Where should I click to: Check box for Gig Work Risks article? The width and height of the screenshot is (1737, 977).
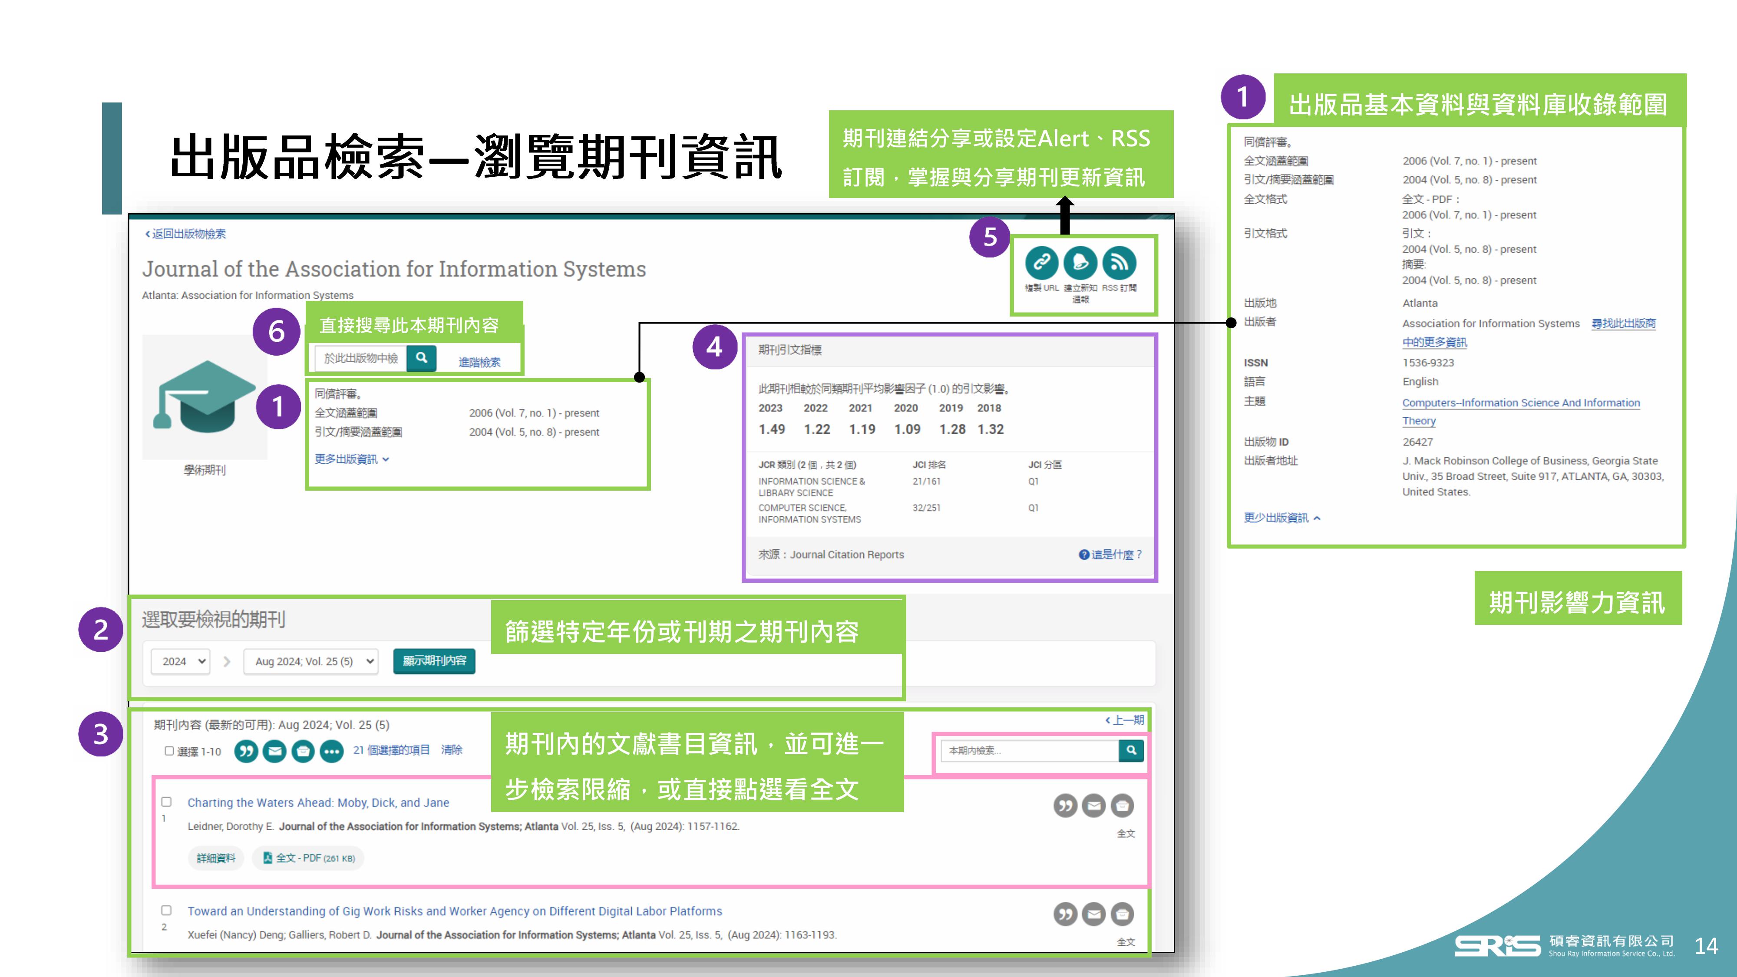tap(167, 910)
